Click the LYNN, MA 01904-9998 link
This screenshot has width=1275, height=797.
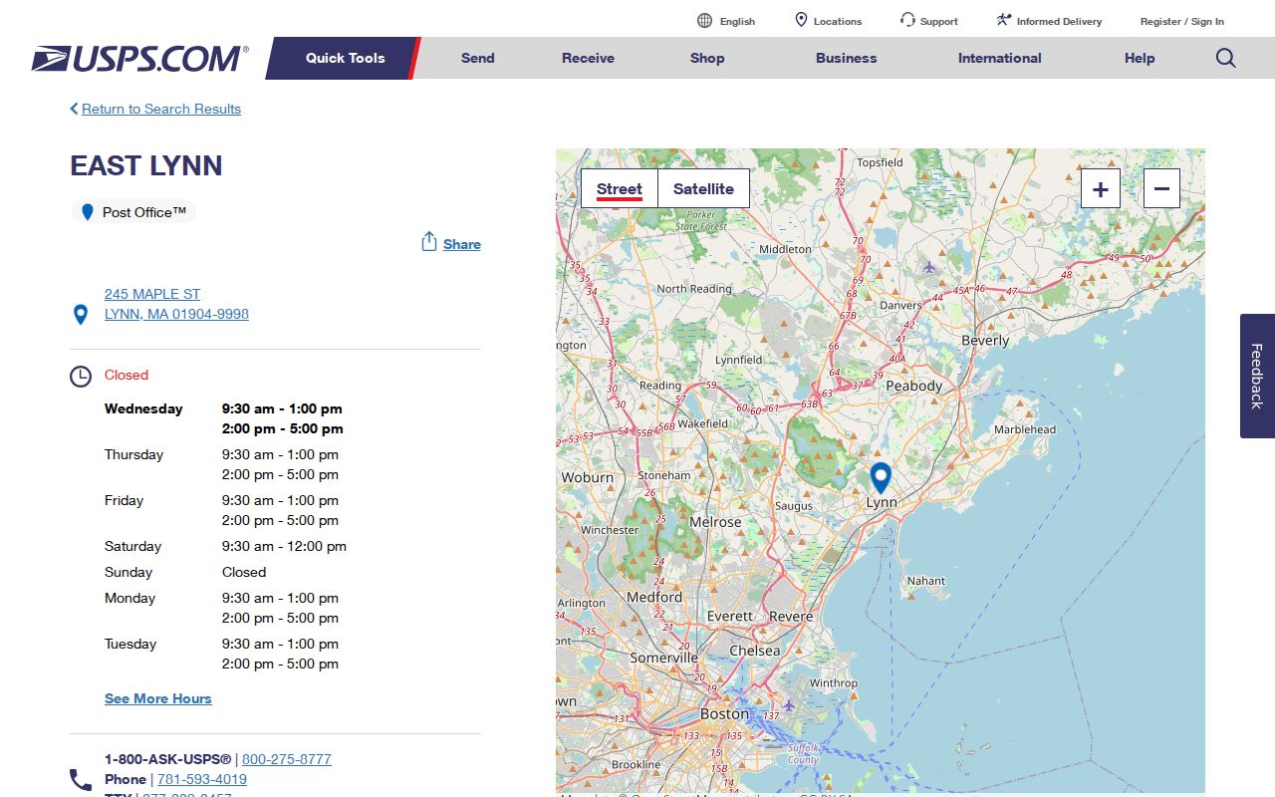(176, 314)
